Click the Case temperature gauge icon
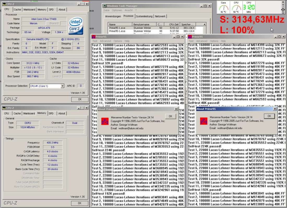Viewport: 287px width, 208px height. [x=223, y=8]
